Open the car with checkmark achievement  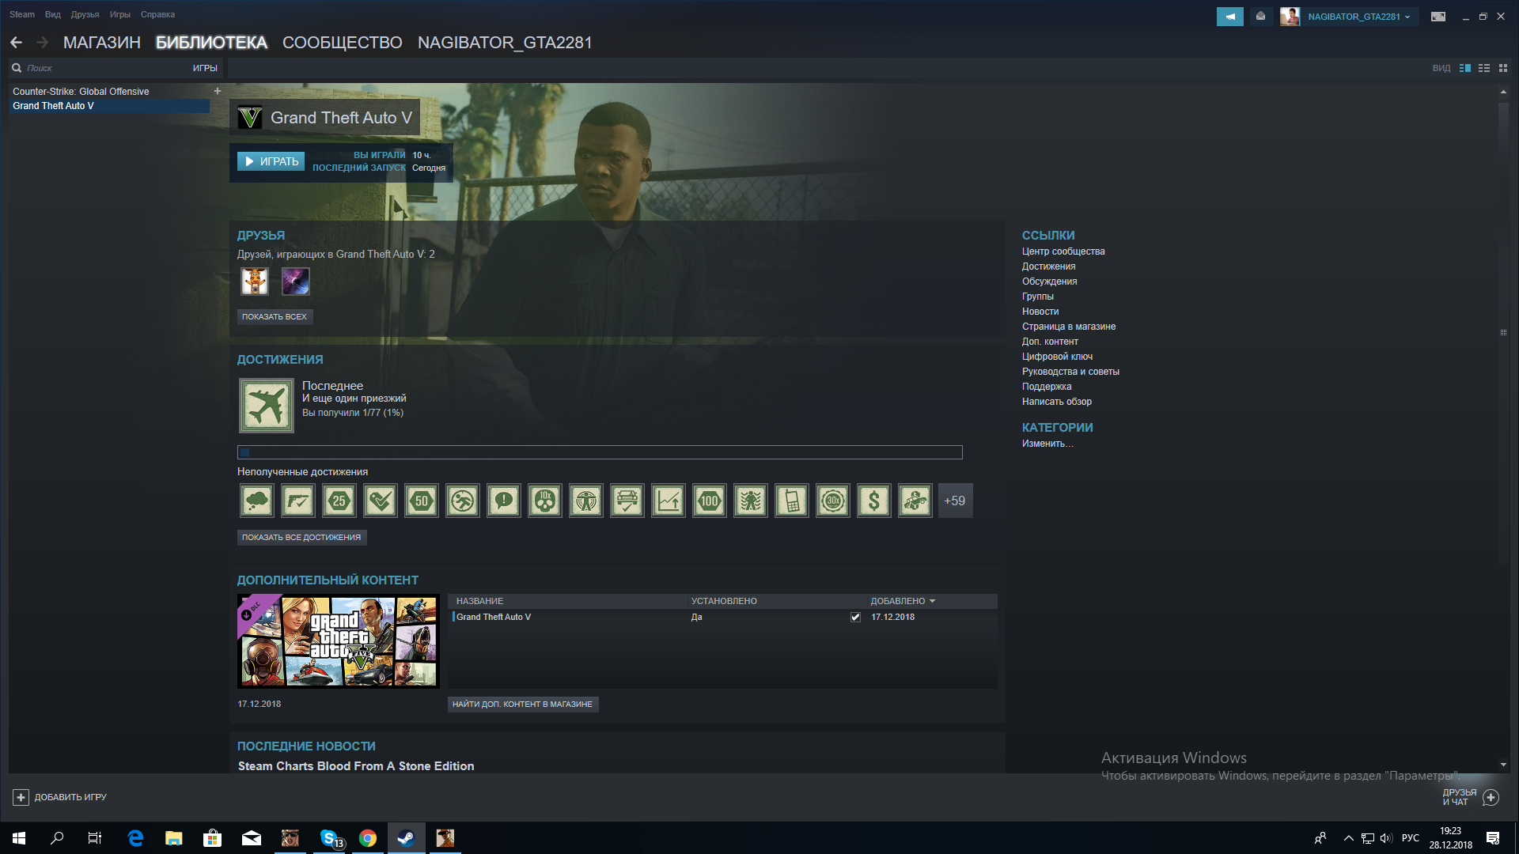click(x=627, y=501)
